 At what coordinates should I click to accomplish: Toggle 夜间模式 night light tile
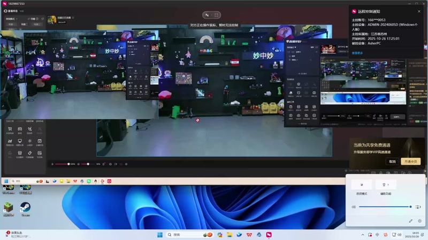click(362, 185)
